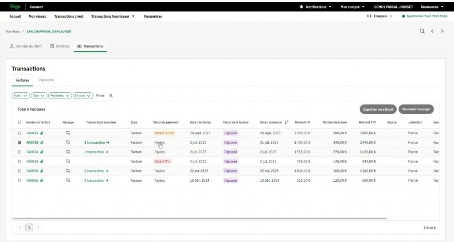
Task: Open message icon for invoice FA0006
Action: (68, 181)
